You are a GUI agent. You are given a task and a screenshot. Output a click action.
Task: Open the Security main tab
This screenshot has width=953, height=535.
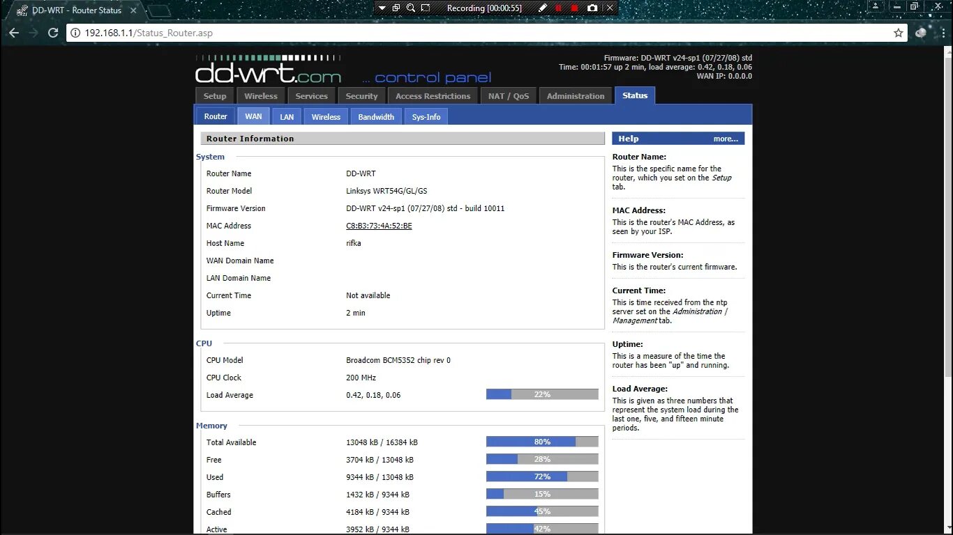[x=361, y=96]
